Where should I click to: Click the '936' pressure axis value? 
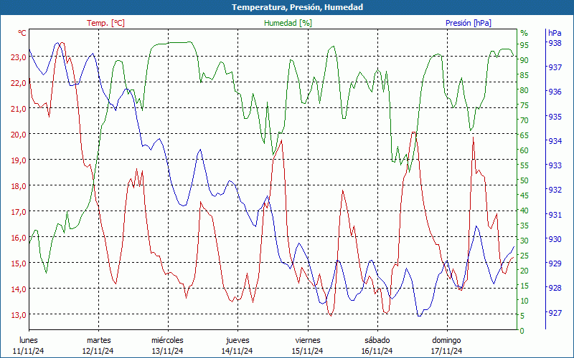click(x=555, y=92)
